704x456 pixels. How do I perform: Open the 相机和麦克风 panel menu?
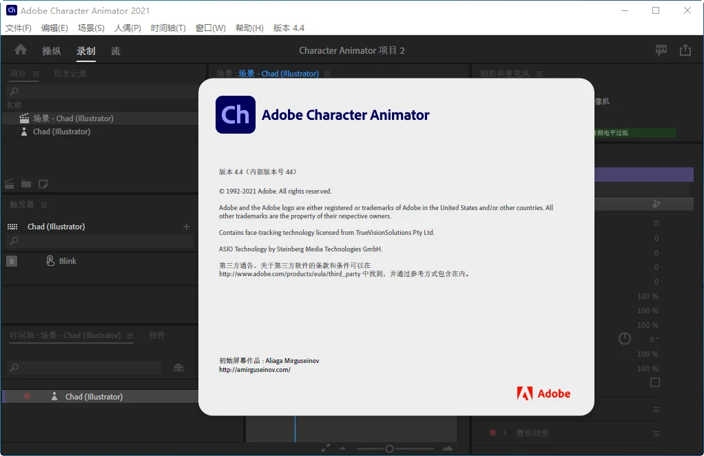(x=539, y=74)
